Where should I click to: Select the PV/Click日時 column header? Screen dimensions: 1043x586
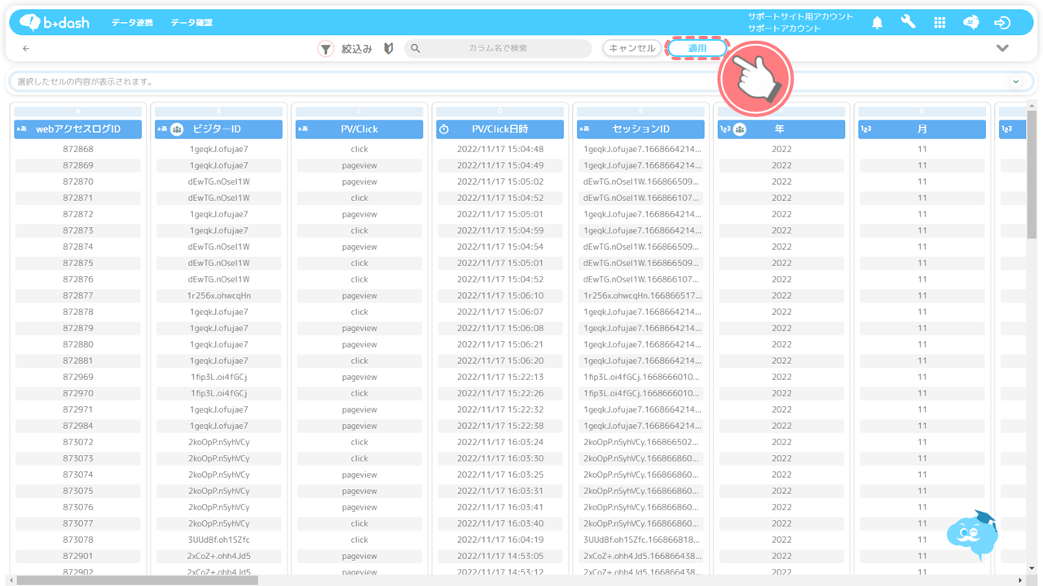500,129
